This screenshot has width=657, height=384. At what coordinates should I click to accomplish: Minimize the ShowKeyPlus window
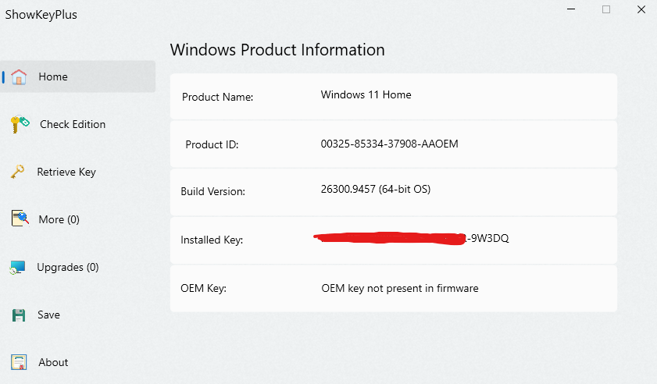[x=571, y=9]
